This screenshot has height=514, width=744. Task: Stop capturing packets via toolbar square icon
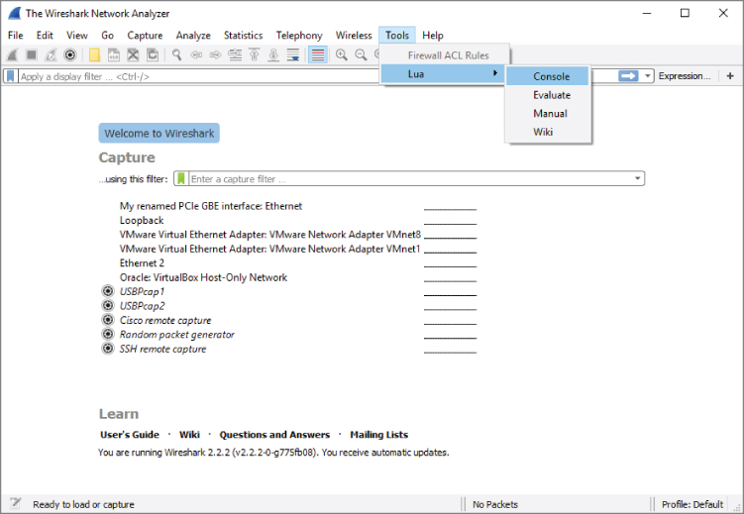click(32, 55)
